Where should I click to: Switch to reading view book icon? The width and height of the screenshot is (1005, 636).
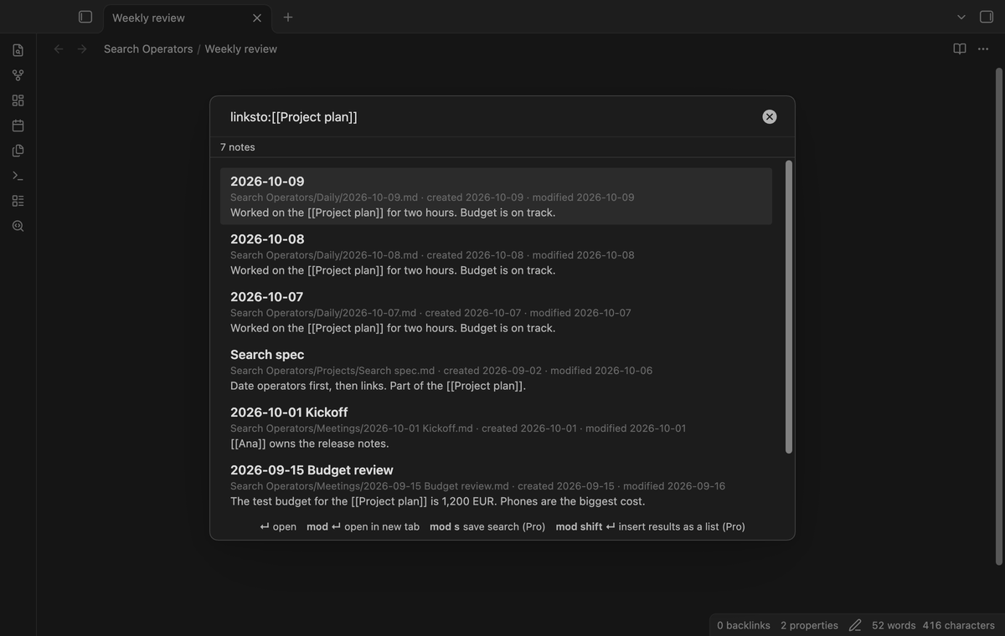coord(960,49)
